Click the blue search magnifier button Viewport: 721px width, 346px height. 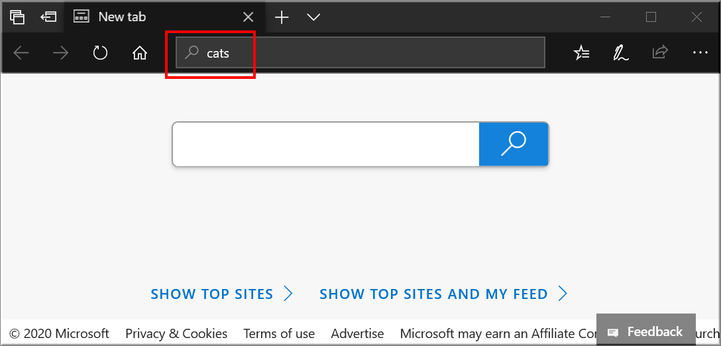point(514,144)
